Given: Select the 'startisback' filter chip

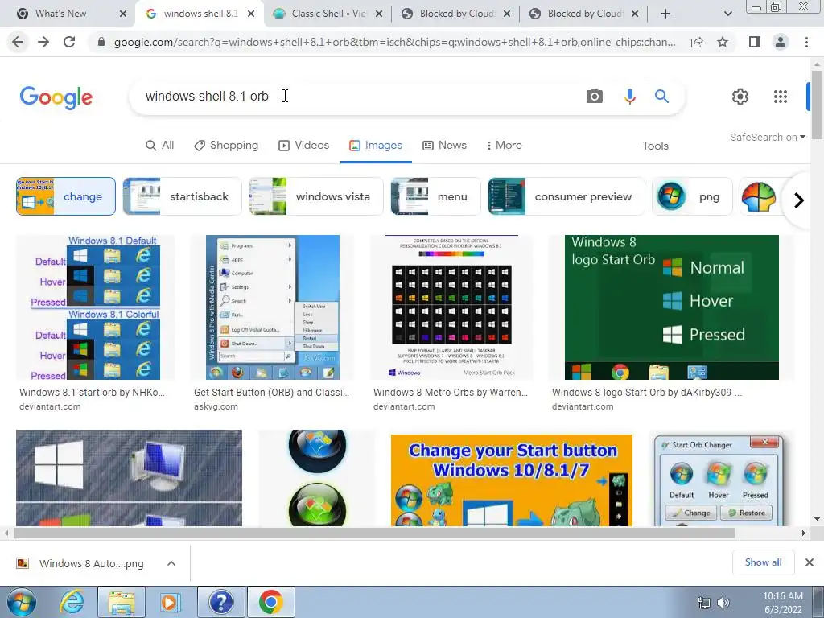Looking at the screenshot, I should [183, 196].
